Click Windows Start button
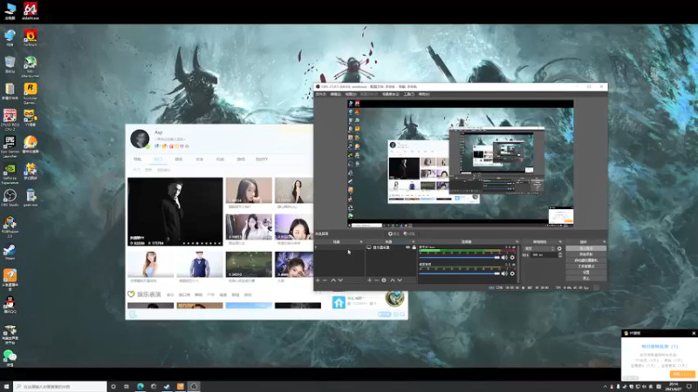698x392 pixels. [x=6, y=387]
